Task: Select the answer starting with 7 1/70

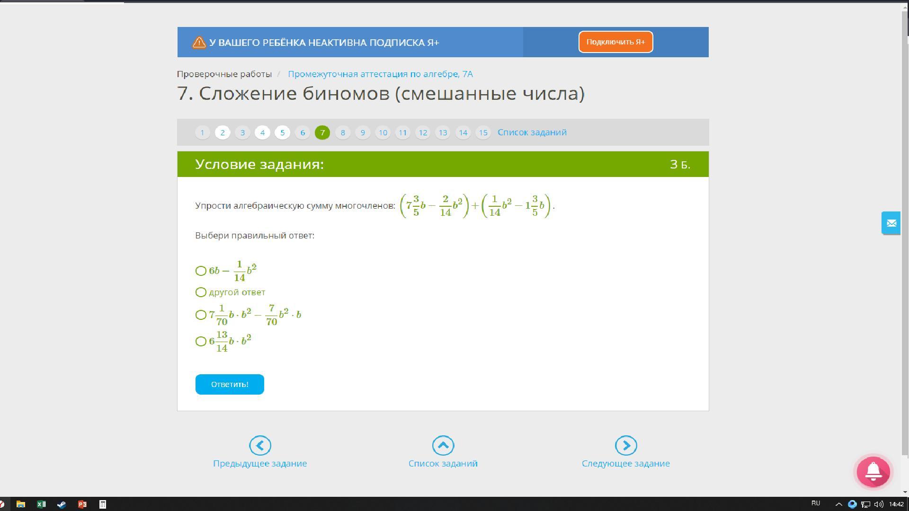Action: tap(201, 315)
